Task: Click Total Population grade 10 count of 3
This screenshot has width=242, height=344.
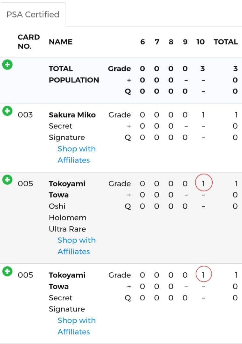Action: tap(202, 69)
